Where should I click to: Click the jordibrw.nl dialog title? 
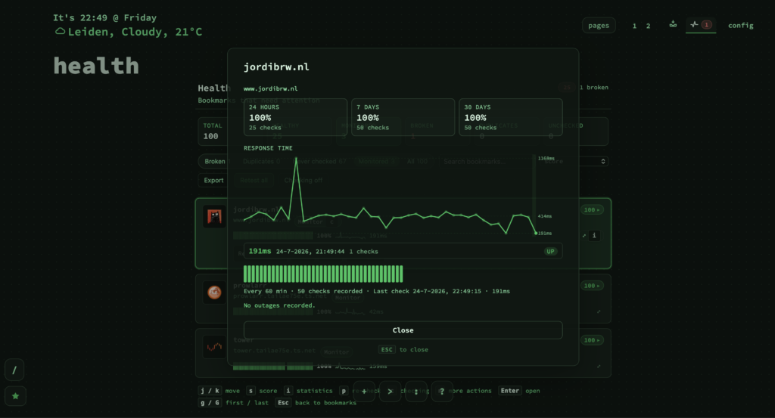[276, 67]
